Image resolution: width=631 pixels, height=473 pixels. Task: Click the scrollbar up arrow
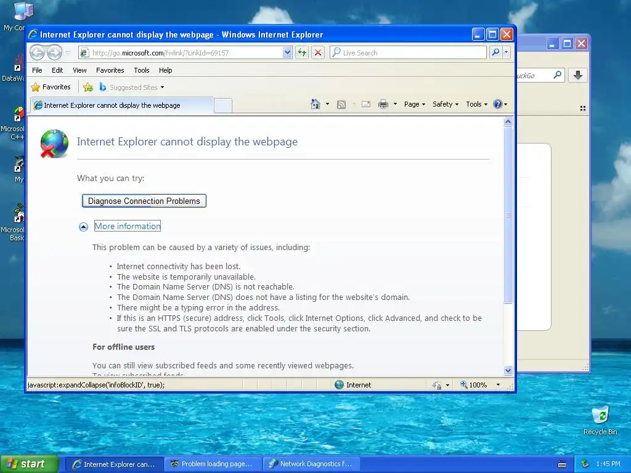(x=508, y=121)
